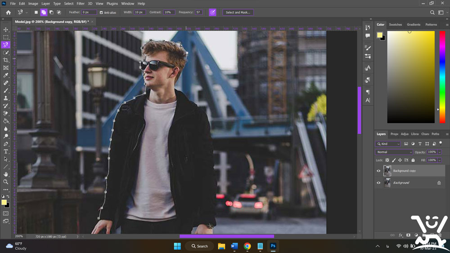
Task: Click the Add layer mask icon
Action: pyautogui.click(x=409, y=235)
